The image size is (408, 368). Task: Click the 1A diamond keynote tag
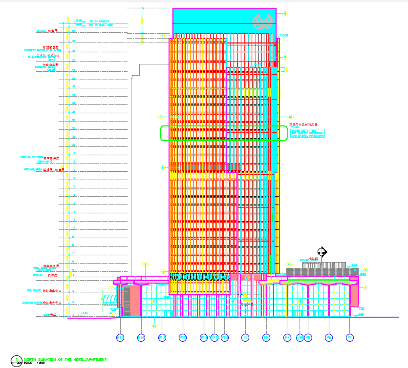tap(290, 117)
